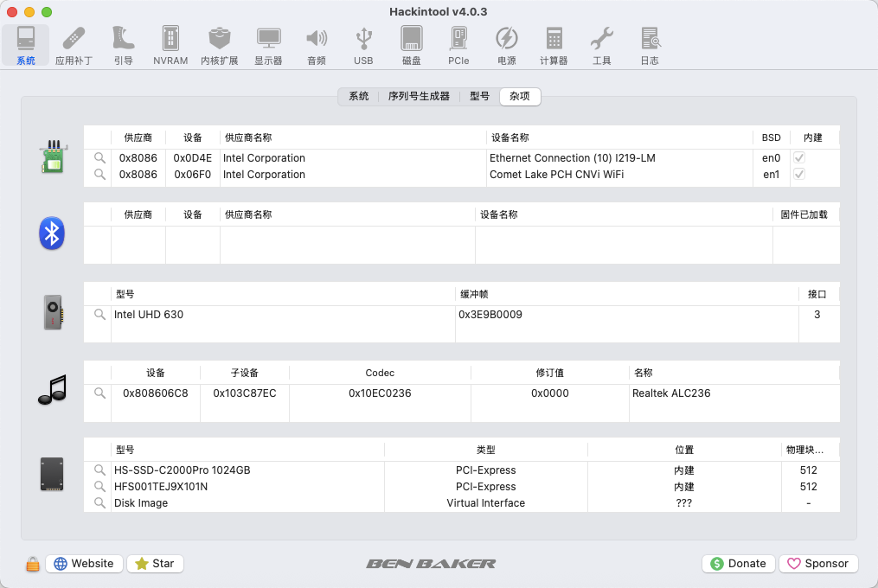Click magnifier icon for HFS001TEJ9X101N disk
This screenshot has height=588, width=878.
click(x=99, y=486)
